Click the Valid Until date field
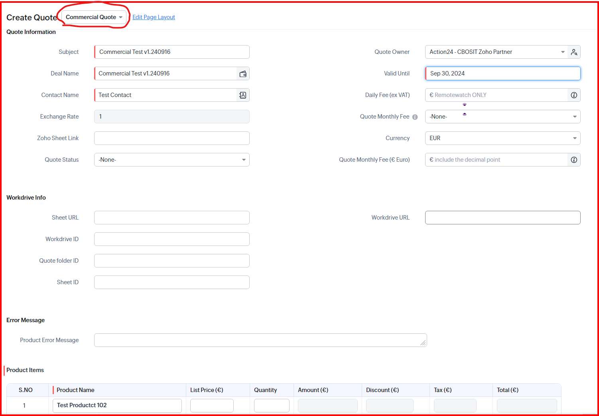This screenshot has height=416, width=599. click(502, 73)
